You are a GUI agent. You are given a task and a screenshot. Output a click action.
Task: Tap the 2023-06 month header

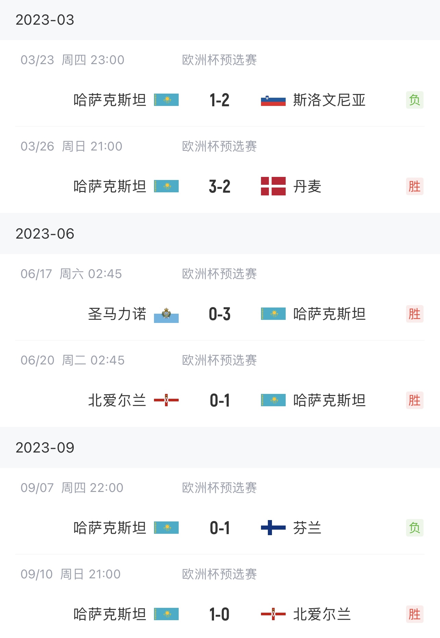pyautogui.click(x=45, y=234)
